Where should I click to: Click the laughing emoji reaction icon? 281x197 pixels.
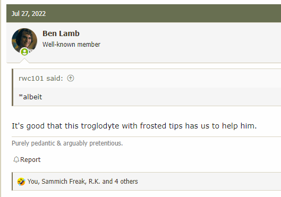tap(21, 182)
